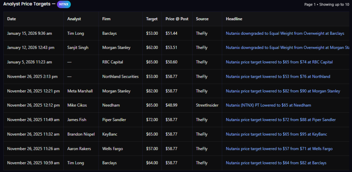Select the Sanjit Singh analyst cell
352x172 pixels.
pos(78,47)
